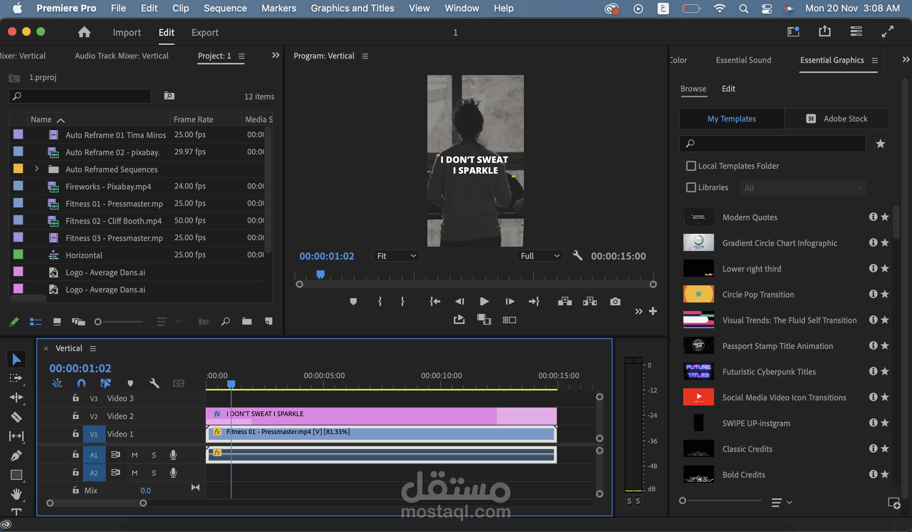Select the Adobe Stock button
This screenshot has height=532, width=912.
coord(837,119)
